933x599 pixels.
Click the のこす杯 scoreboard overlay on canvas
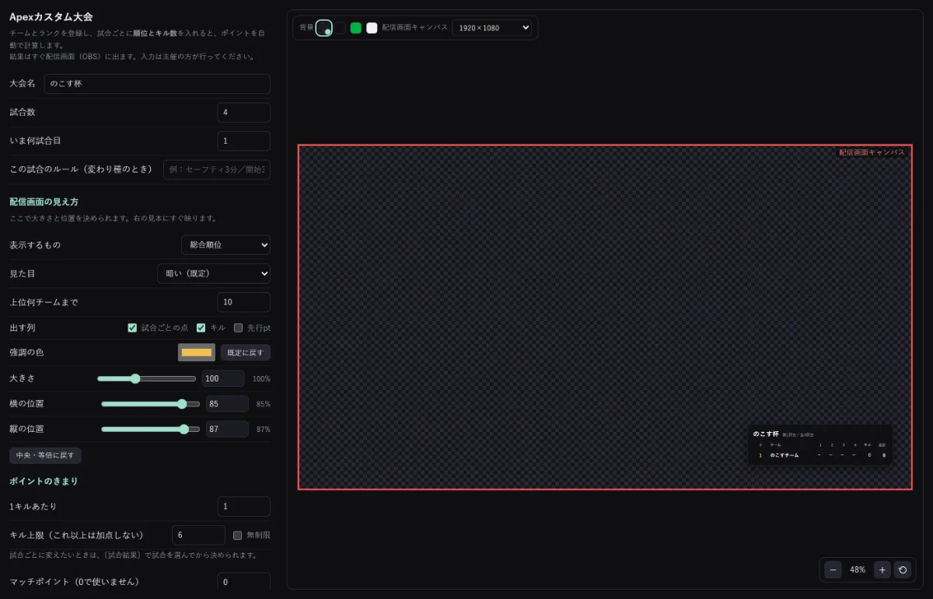click(x=820, y=445)
